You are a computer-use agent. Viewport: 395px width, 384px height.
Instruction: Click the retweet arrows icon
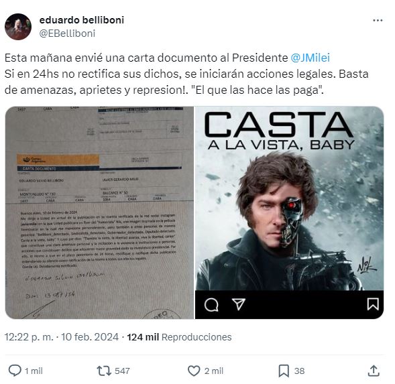104,371
